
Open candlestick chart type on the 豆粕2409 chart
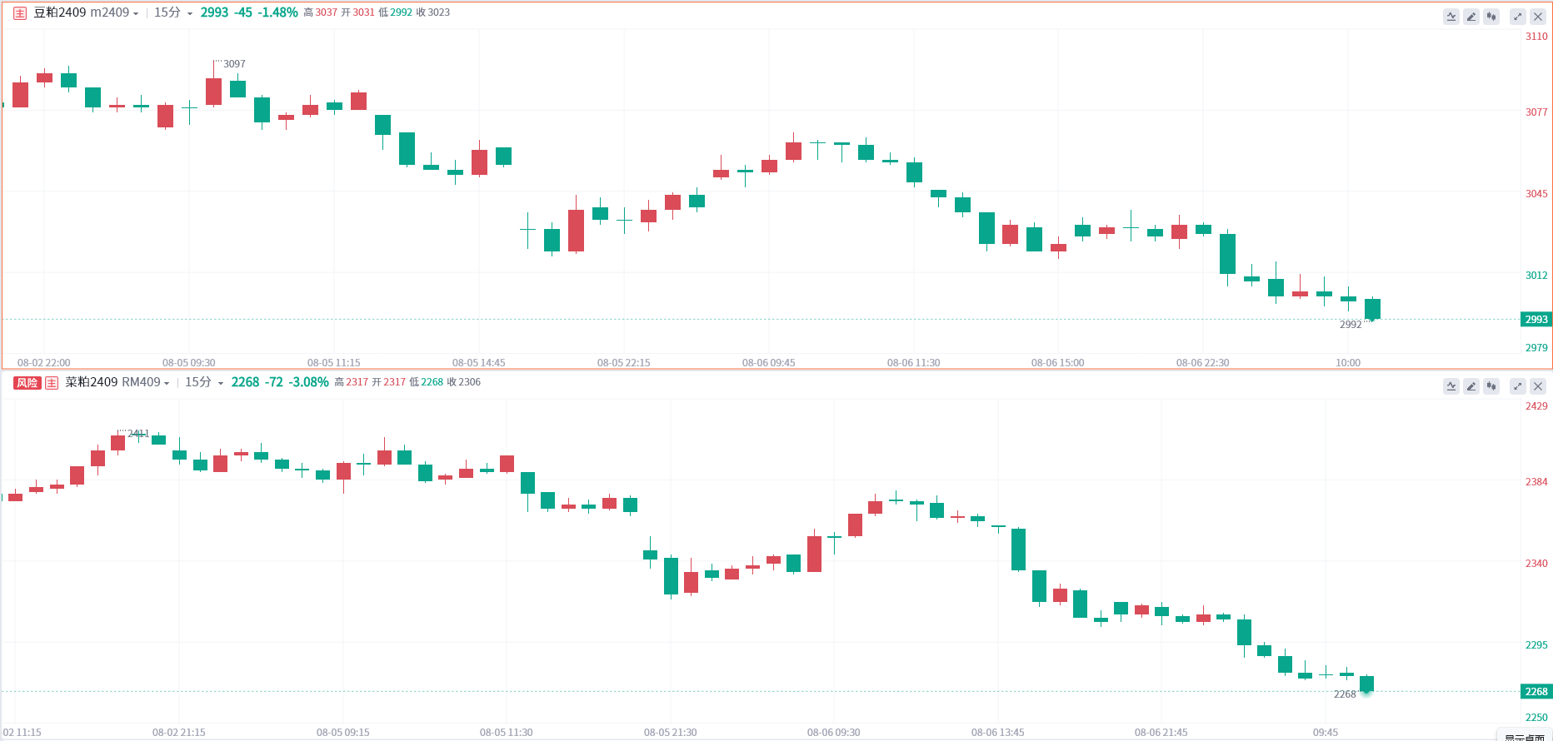pos(1491,17)
